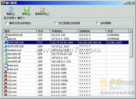
Task: Click the IEXPLORE.EXE icon with port 1613
Action: tap(6, 46)
